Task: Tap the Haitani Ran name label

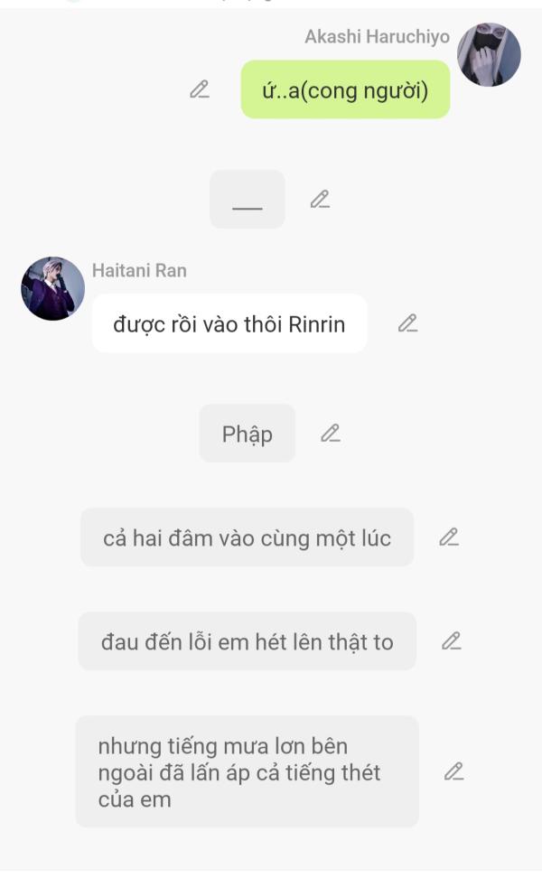Action: [x=139, y=270]
